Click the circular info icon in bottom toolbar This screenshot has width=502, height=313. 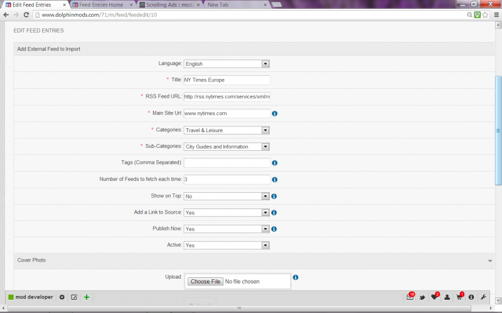(471, 297)
